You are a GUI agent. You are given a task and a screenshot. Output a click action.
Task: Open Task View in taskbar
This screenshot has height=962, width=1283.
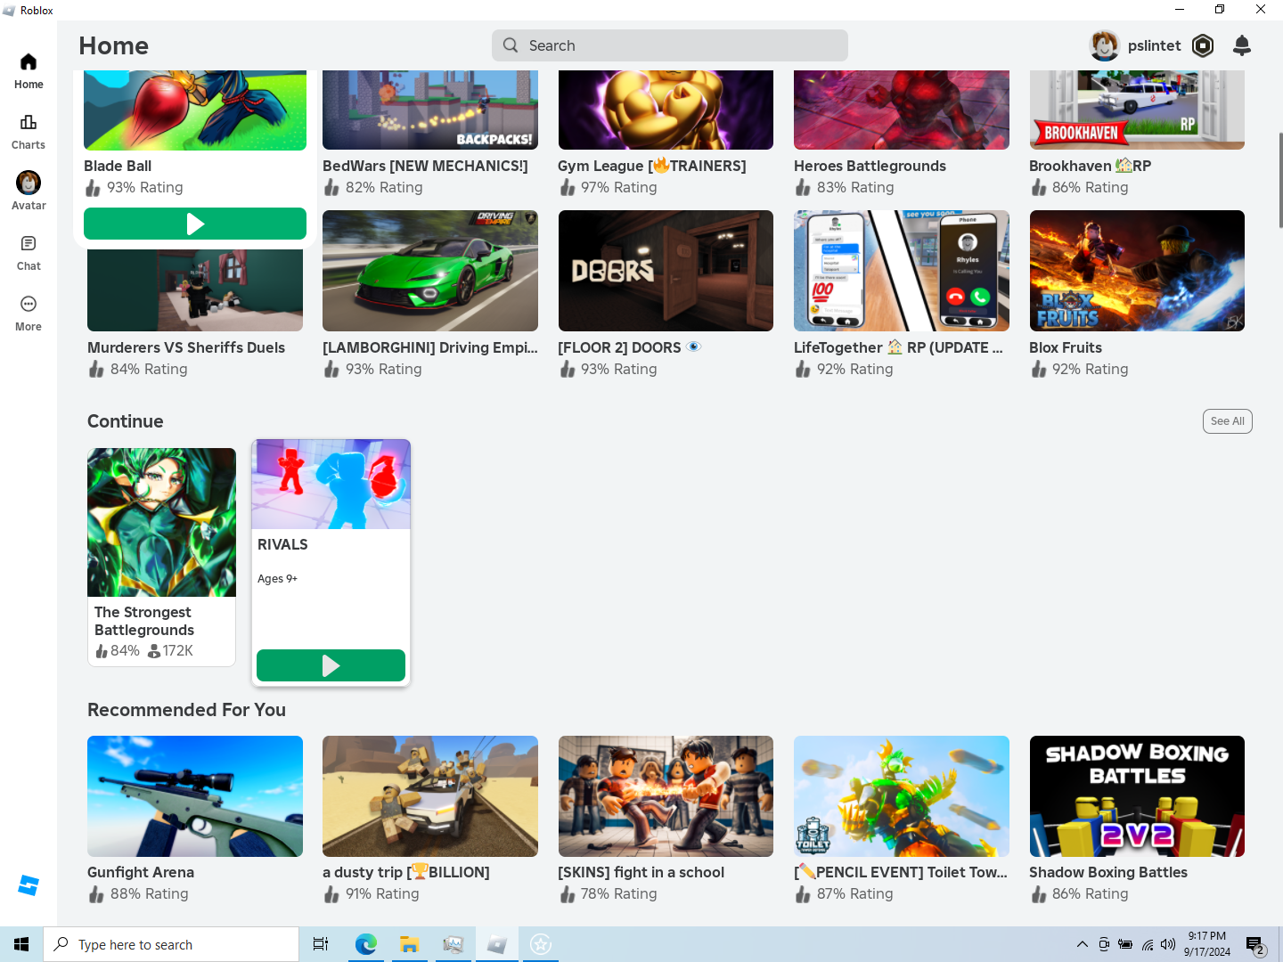tap(321, 944)
